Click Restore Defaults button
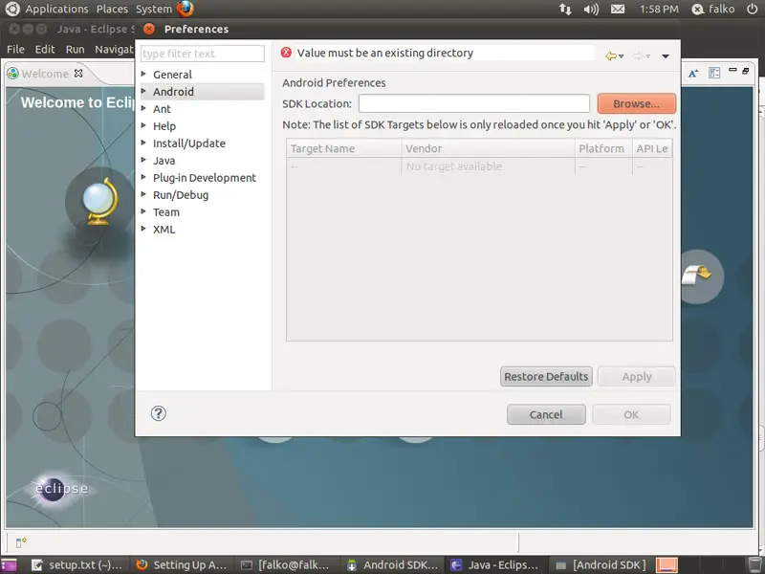765x574 pixels. [x=546, y=376]
